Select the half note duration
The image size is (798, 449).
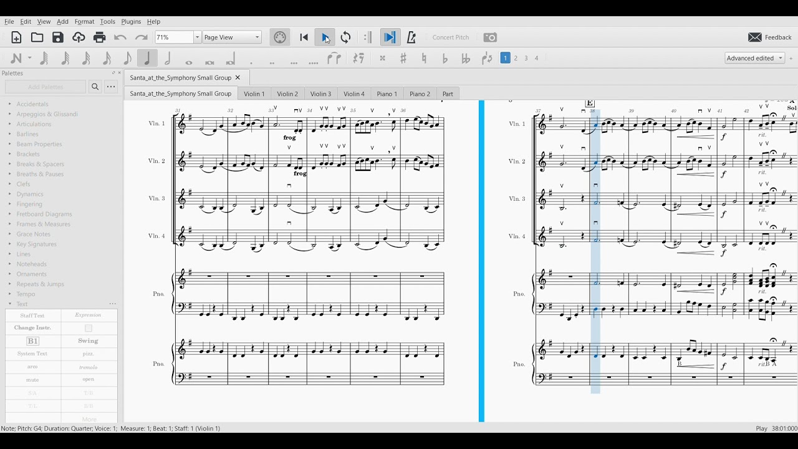coord(168,58)
